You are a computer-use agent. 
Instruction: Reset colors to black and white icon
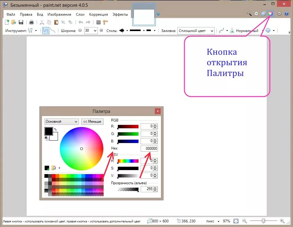[46, 138]
